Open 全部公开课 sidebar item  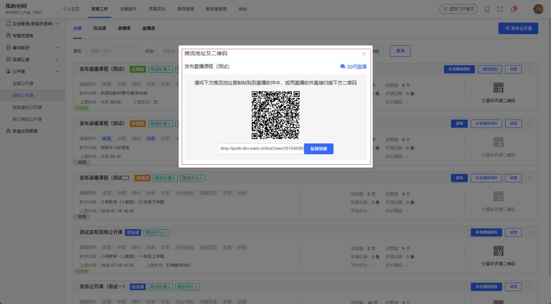(x=23, y=83)
